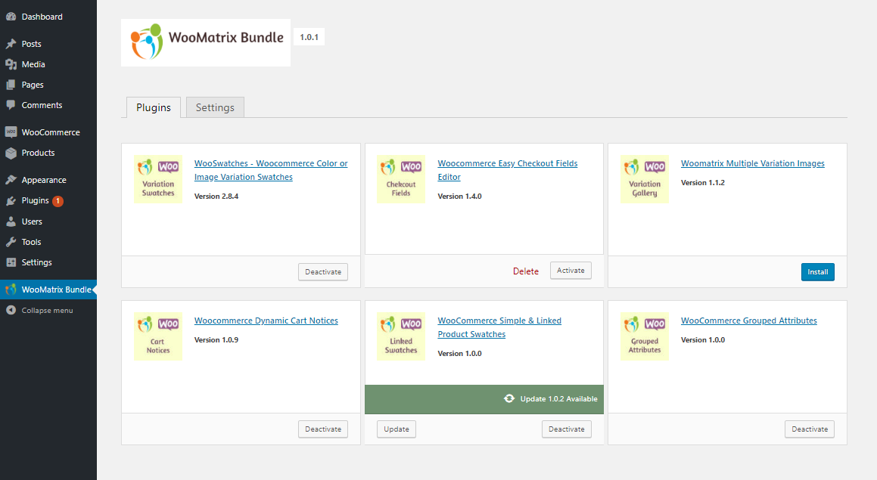The image size is (877, 480).
Task: Click the Comments speech bubble icon
Action: [11, 105]
